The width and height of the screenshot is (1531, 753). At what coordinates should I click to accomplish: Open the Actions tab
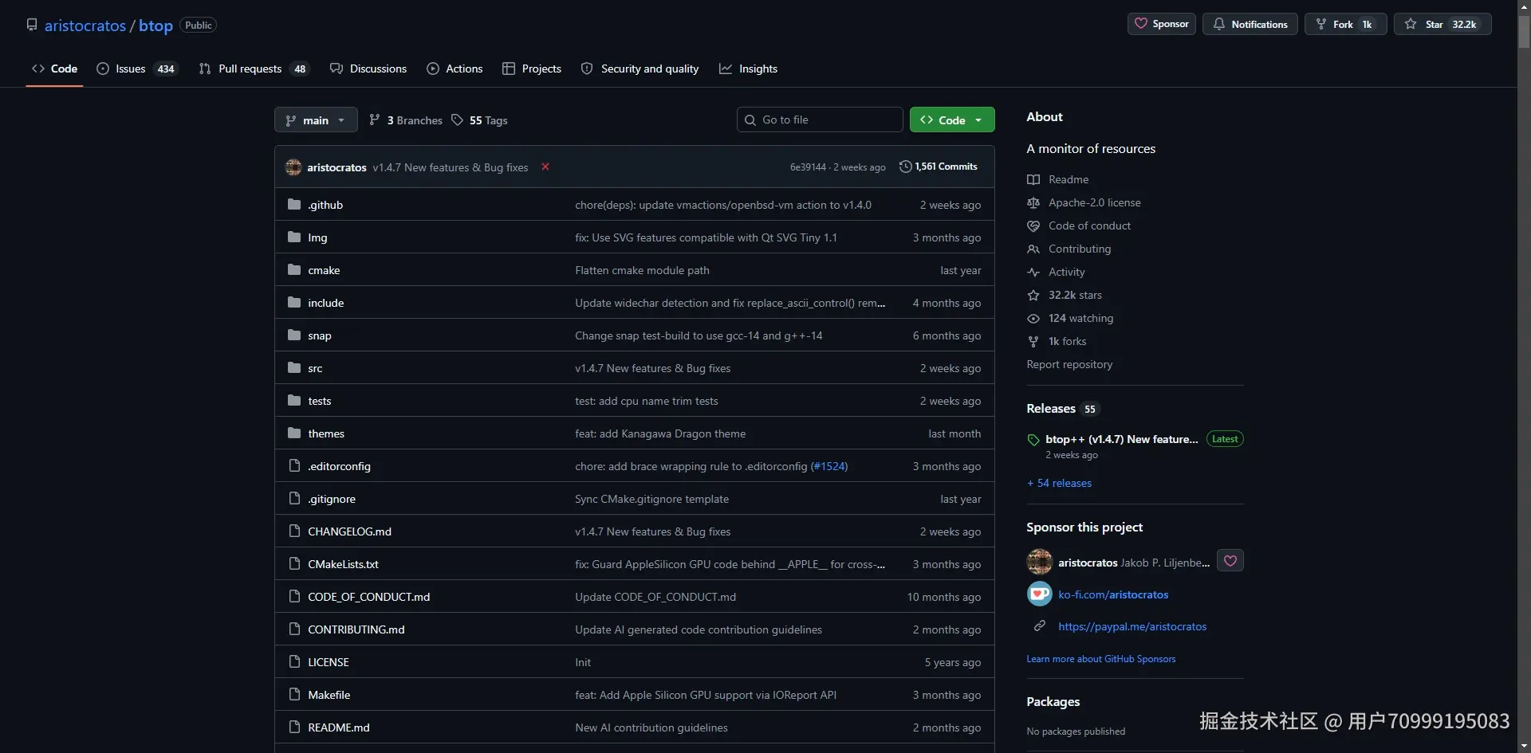pyautogui.click(x=455, y=69)
